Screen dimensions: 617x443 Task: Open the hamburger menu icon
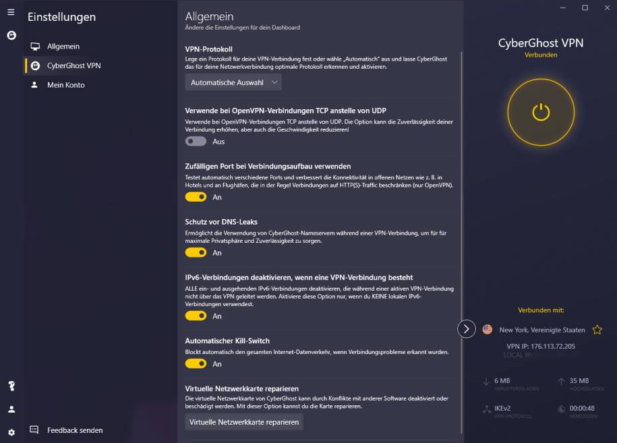click(11, 12)
